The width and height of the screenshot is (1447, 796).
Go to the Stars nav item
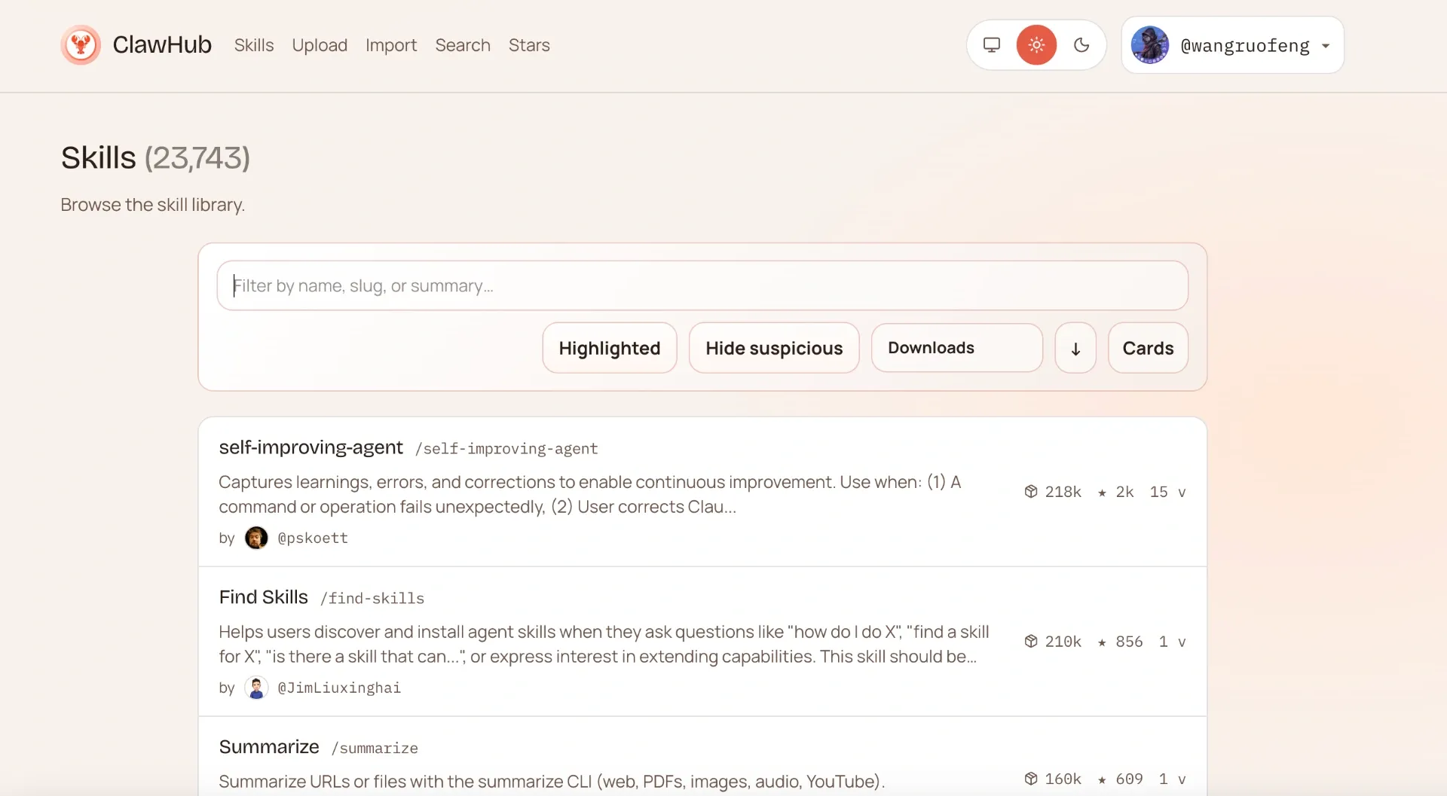pyautogui.click(x=529, y=45)
